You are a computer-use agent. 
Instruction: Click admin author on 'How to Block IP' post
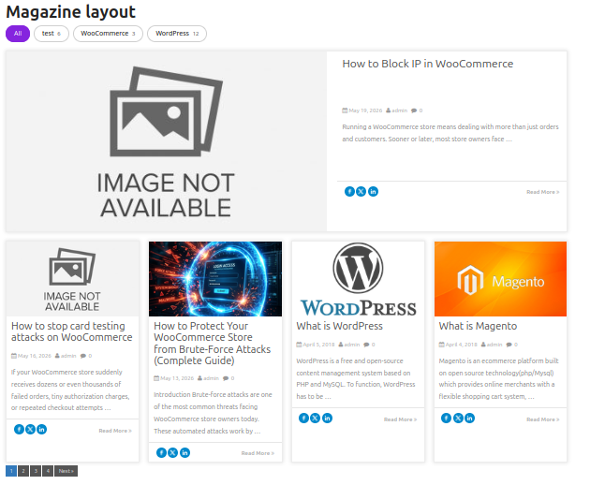click(399, 110)
